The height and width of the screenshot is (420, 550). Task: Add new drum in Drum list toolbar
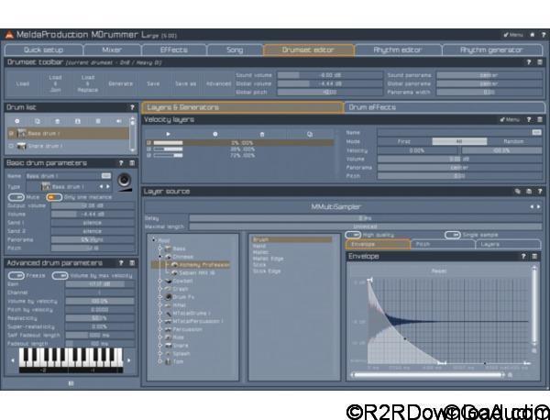(16, 121)
